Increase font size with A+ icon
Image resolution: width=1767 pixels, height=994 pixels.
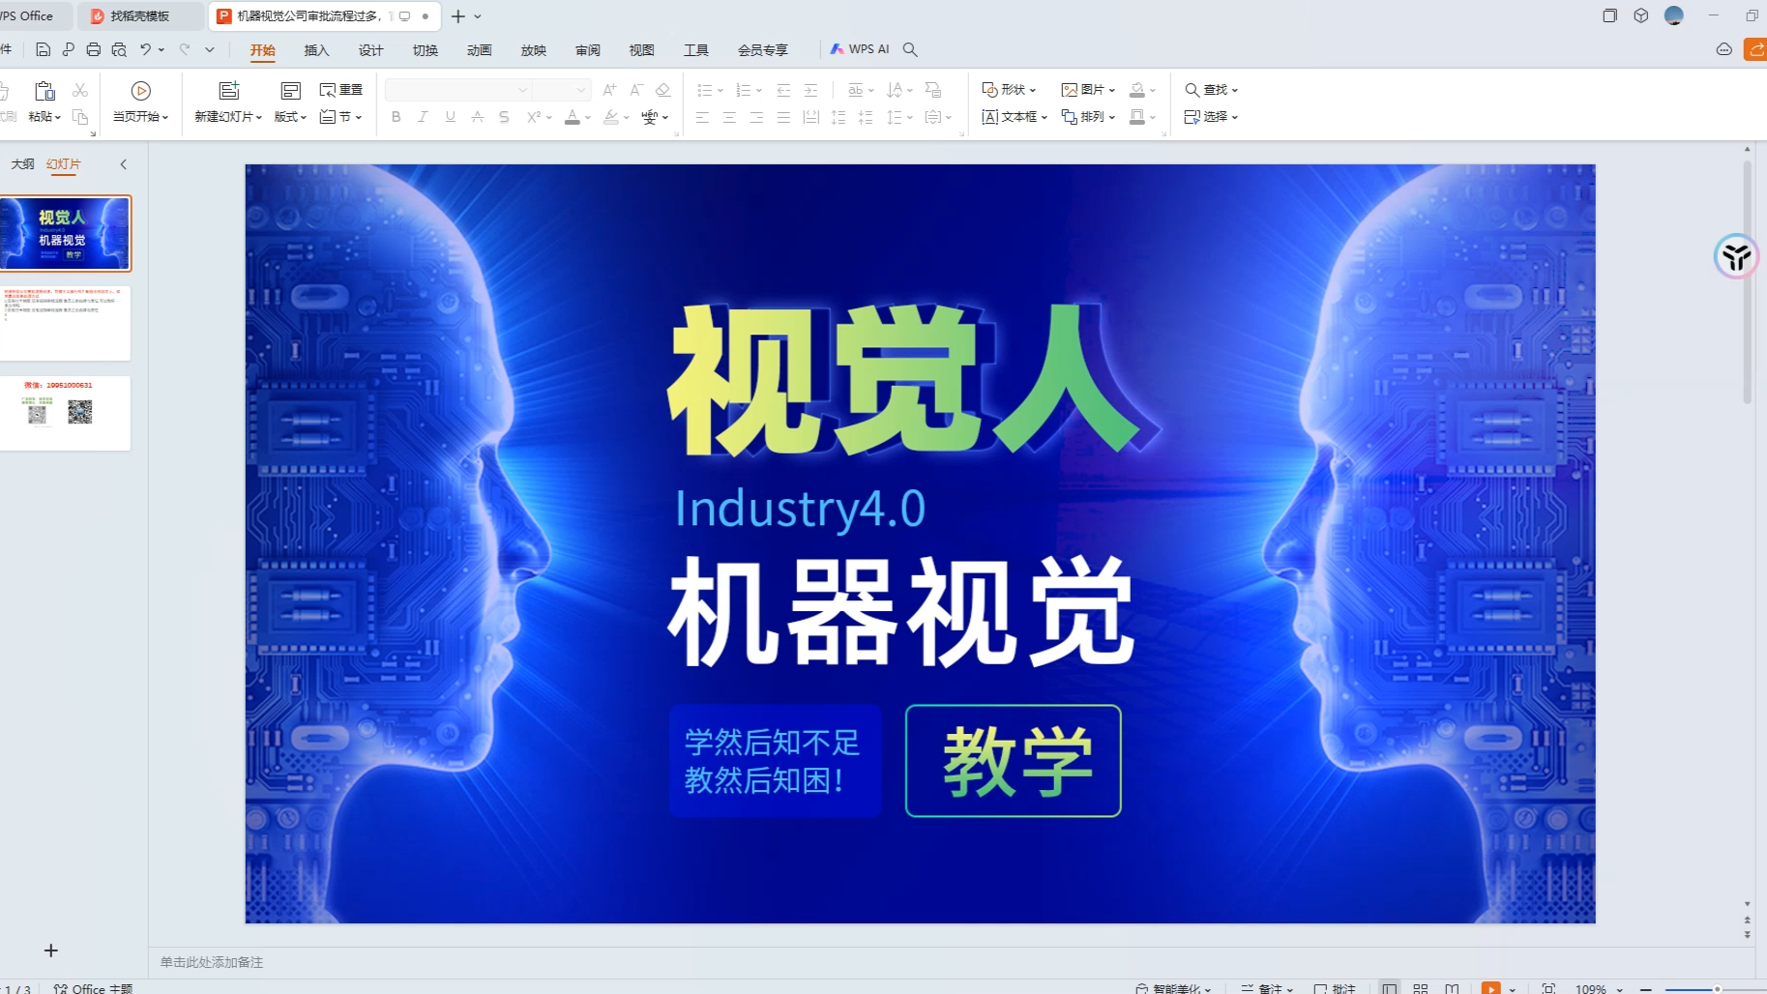[x=609, y=90]
